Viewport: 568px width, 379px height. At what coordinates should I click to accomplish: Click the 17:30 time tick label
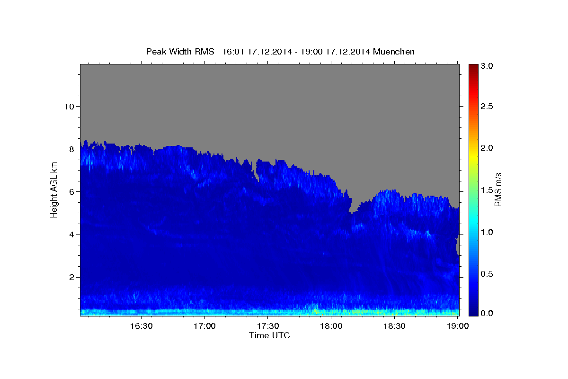(268, 326)
